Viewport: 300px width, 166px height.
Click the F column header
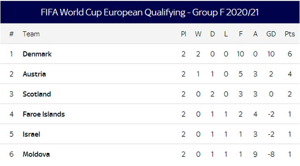[x=240, y=34]
